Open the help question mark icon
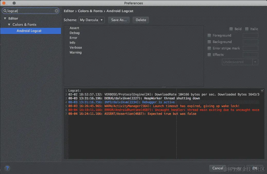Image resolution: width=267 pixels, height=174 pixels. coord(7,168)
